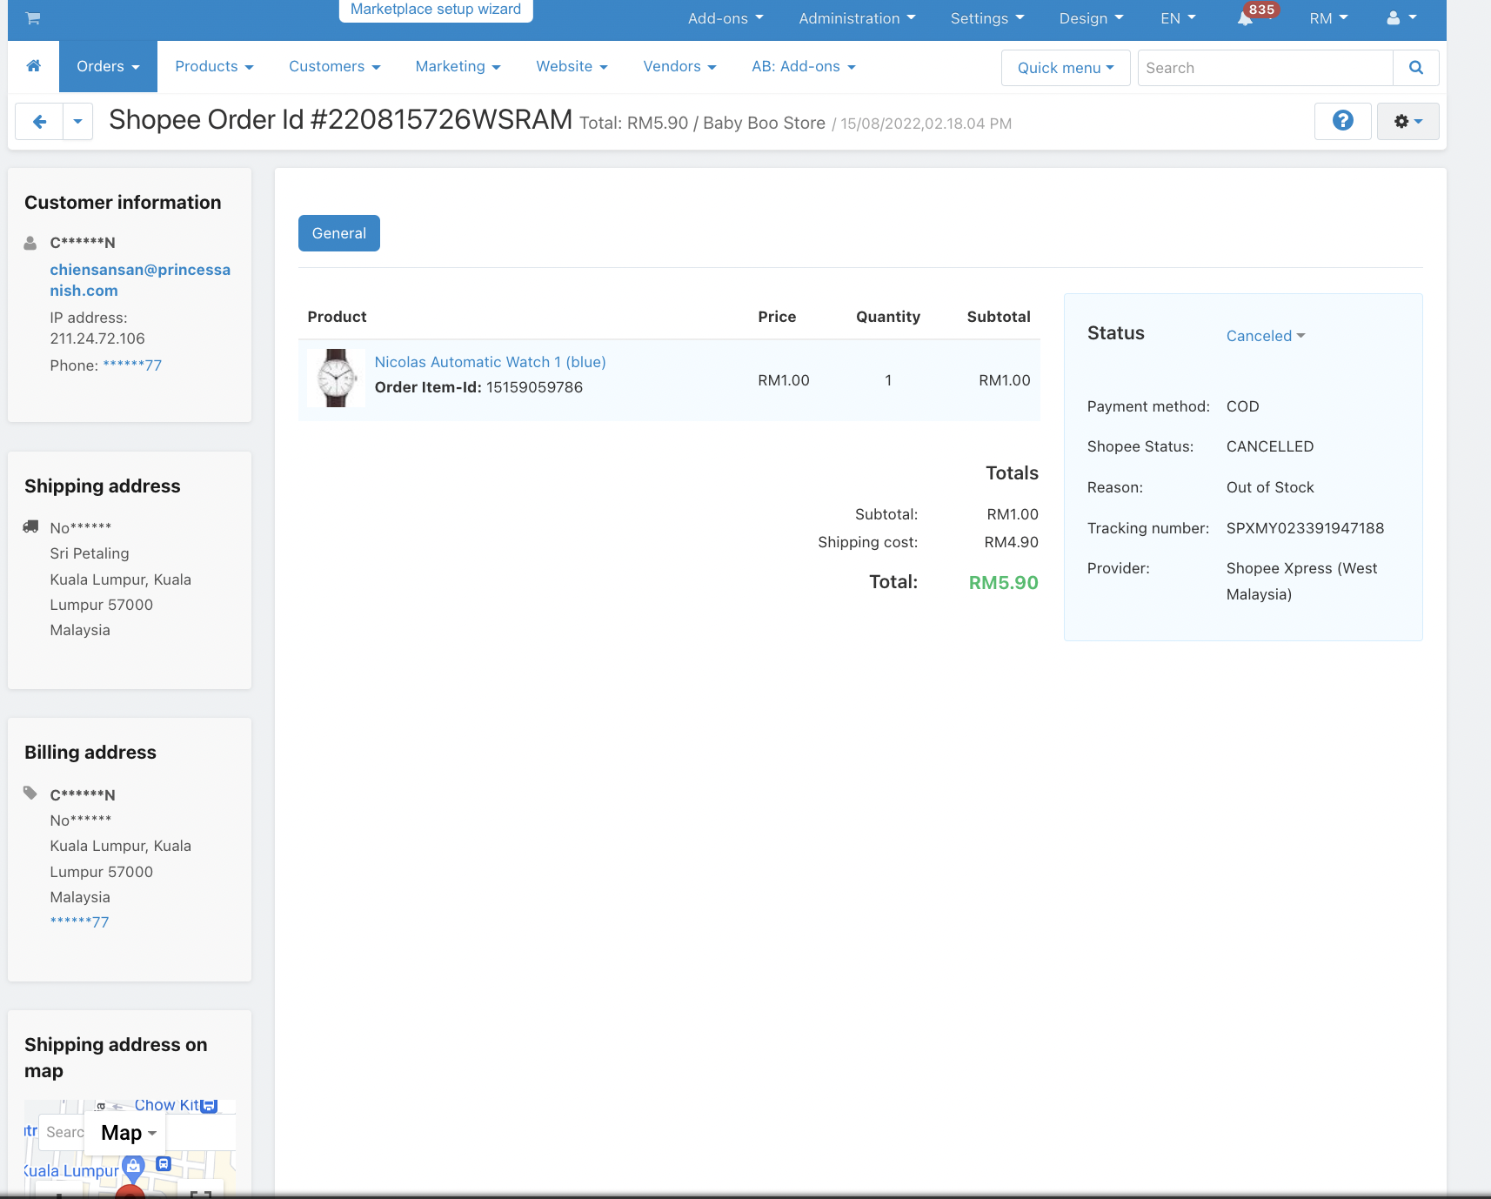Click the Marketplace setup wizard button

click(x=436, y=10)
